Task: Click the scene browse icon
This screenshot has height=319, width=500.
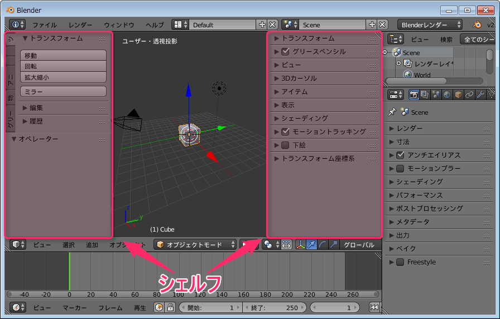Action: (x=290, y=24)
